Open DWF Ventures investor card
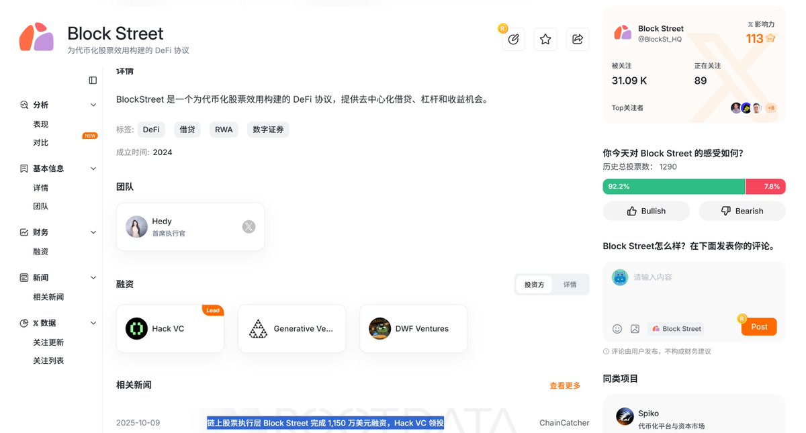This screenshot has width=806, height=433. pos(413,328)
